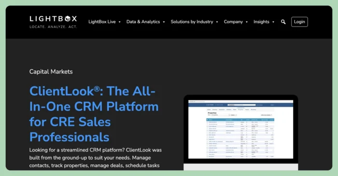Click the LOCATE. ANALYZE. ACT. tagline
Viewport: 338px width, 176px height.
53,27
